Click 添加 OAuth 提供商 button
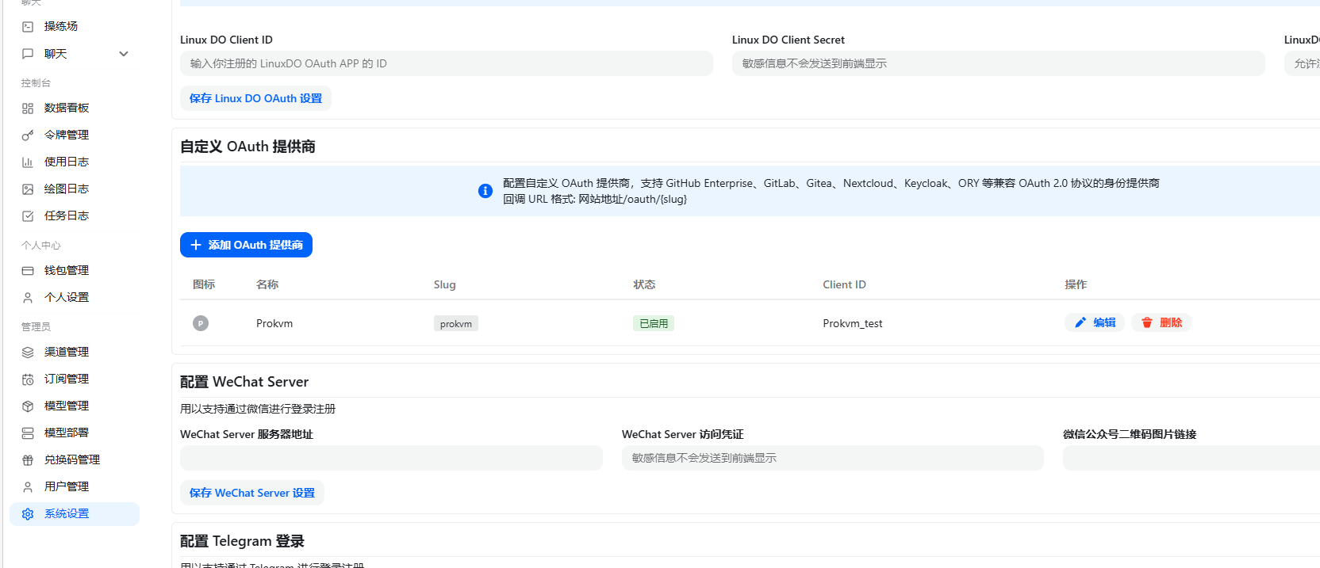The height and width of the screenshot is (568, 1320). point(246,245)
